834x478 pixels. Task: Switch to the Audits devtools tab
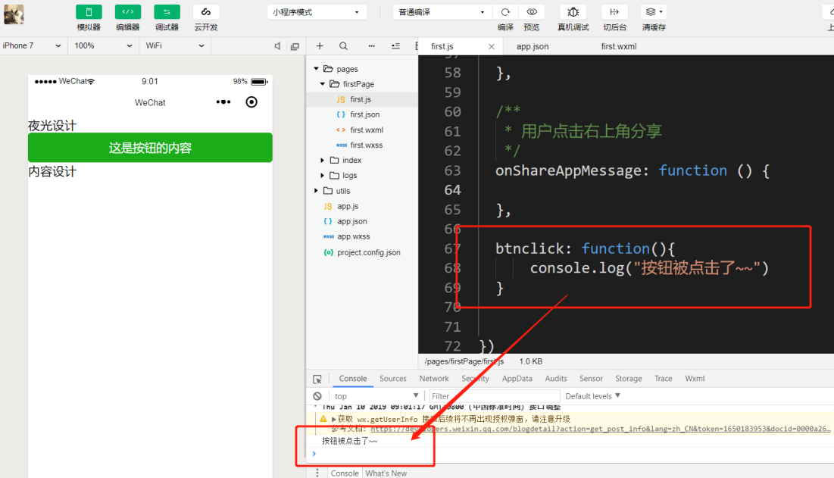click(556, 379)
